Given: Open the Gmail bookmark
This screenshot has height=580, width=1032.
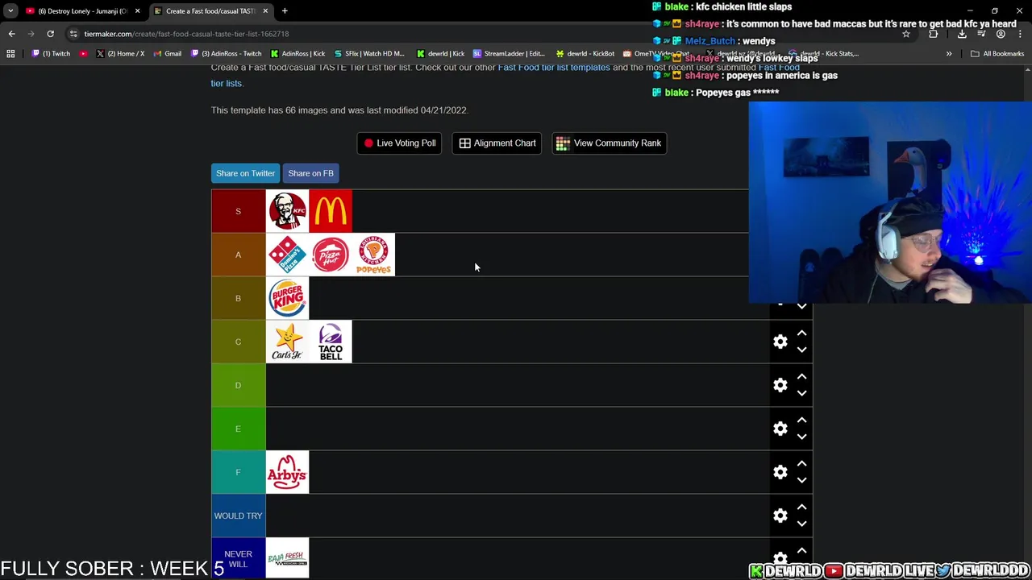Looking at the screenshot, I should 167,54.
